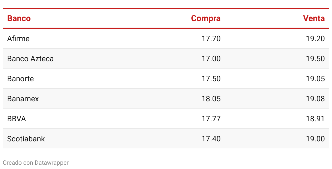This screenshot has width=332, height=169.
Task: Select the Scotiabank bank name
Action: (26, 139)
